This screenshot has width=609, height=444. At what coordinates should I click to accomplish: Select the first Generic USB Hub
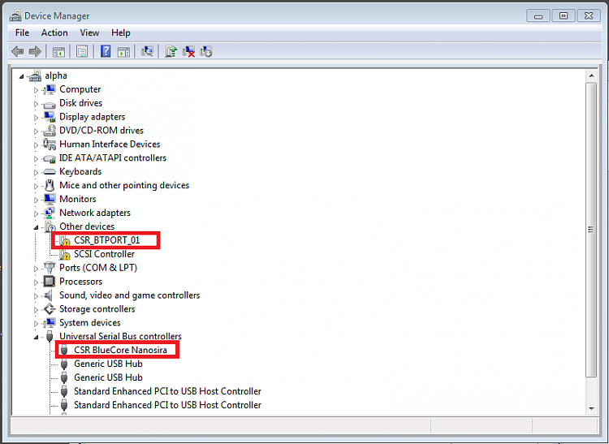coord(108,364)
